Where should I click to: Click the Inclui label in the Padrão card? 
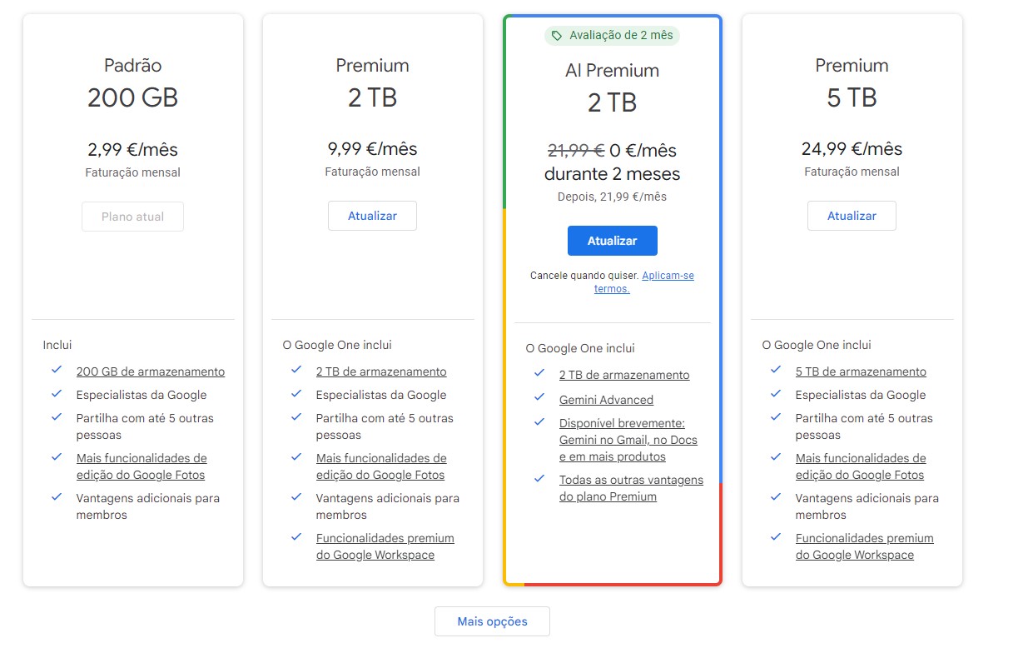[x=57, y=345]
